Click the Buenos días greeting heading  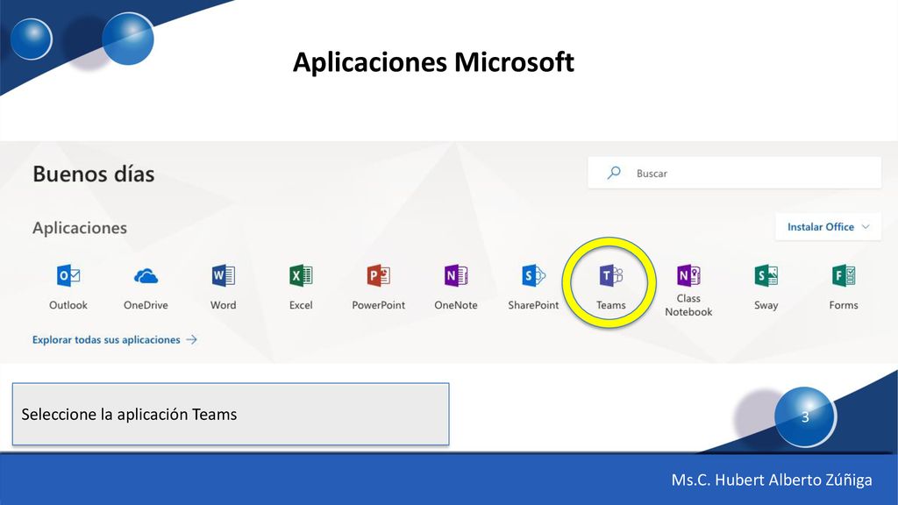click(93, 174)
